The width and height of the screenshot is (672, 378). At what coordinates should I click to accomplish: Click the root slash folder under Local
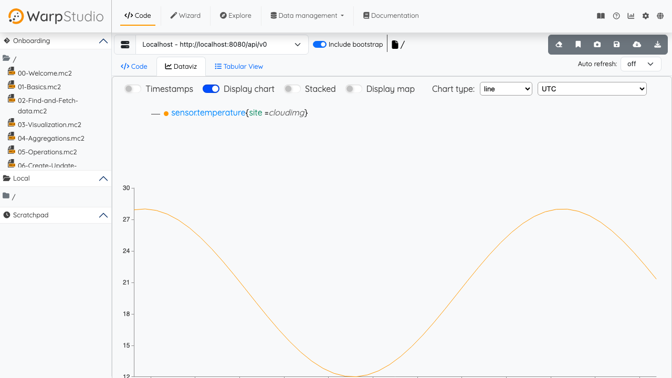tap(14, 197)
